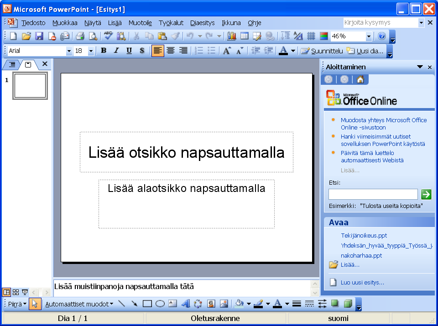This screenshot has height=326, width=438.
Task: Center the text alignment
Action: point(170,51)
